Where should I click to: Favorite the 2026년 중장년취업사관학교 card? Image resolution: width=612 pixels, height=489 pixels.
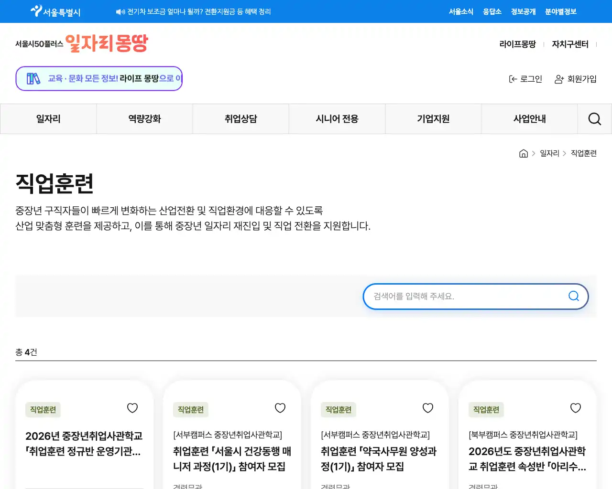coord(132,408)
